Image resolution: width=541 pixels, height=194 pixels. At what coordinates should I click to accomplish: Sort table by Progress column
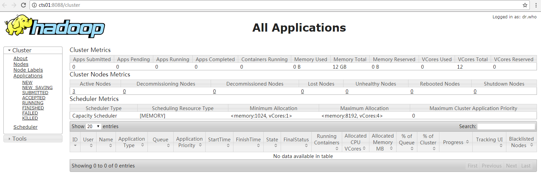click(456, 142)
